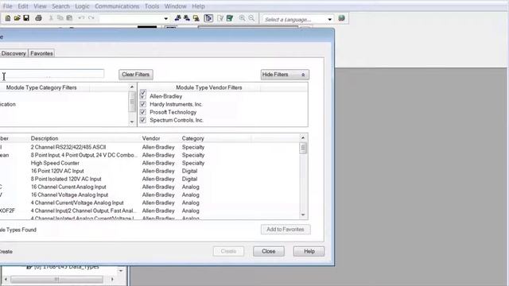Click the Open folder toolbar icon
The height and width of the screenshot is (286, 509).
17,18
